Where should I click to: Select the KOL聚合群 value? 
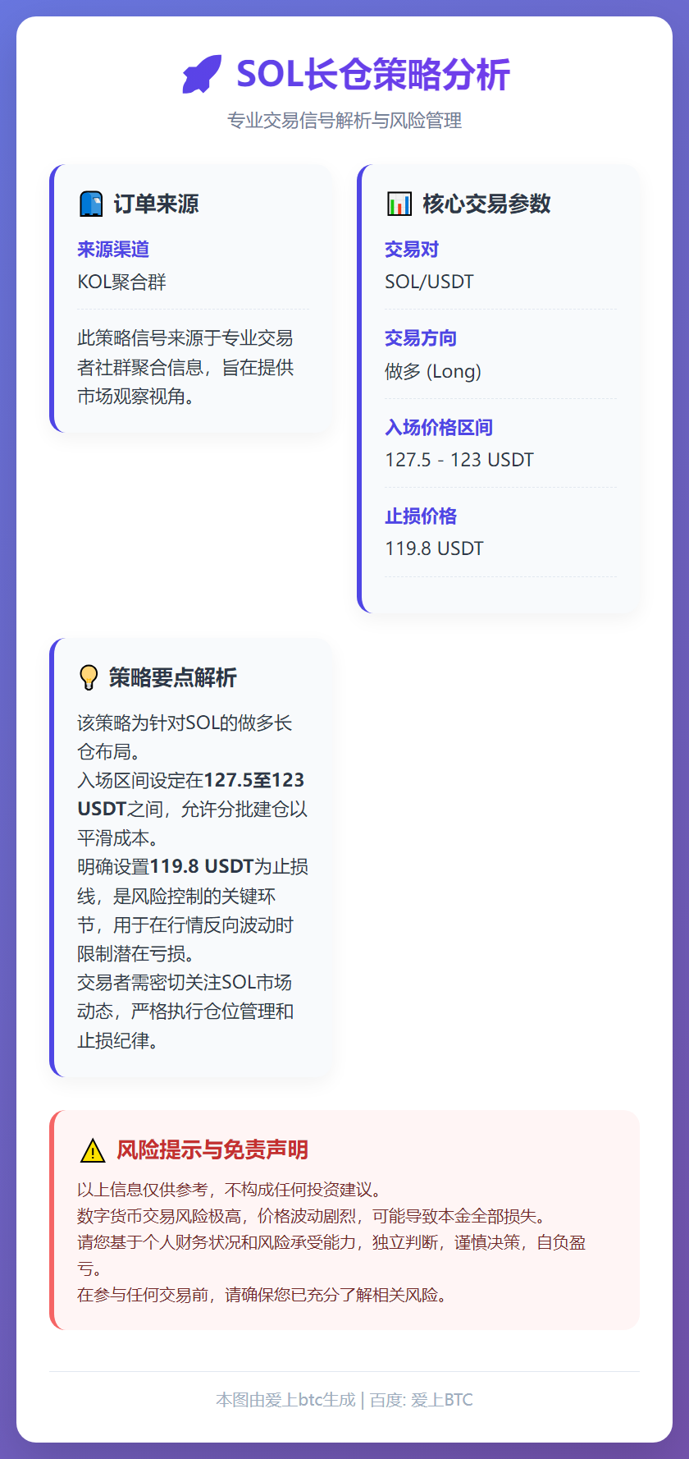(121, 282)
